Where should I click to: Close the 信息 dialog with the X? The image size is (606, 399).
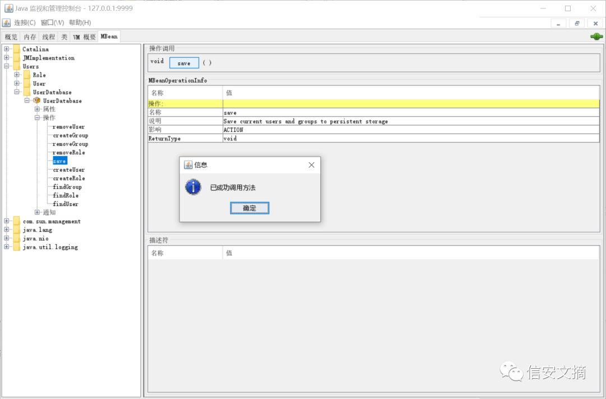[311, 165]
